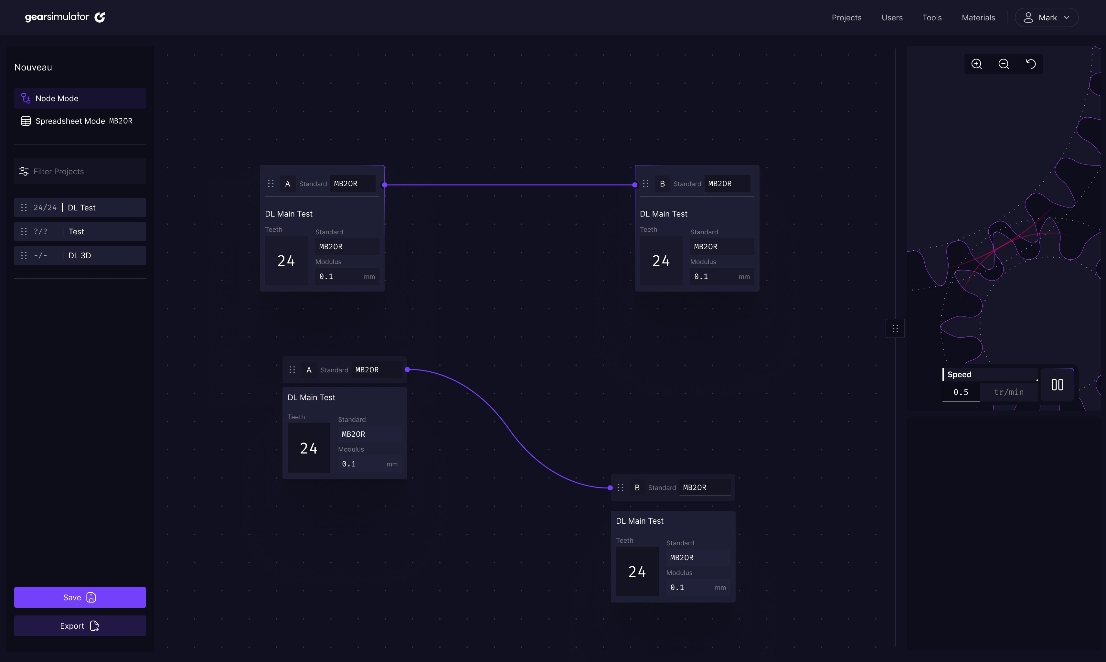Viewport: 1106px width, 662px height.
Task: Zoom in on the gear preview
Action: coord(977,64)
